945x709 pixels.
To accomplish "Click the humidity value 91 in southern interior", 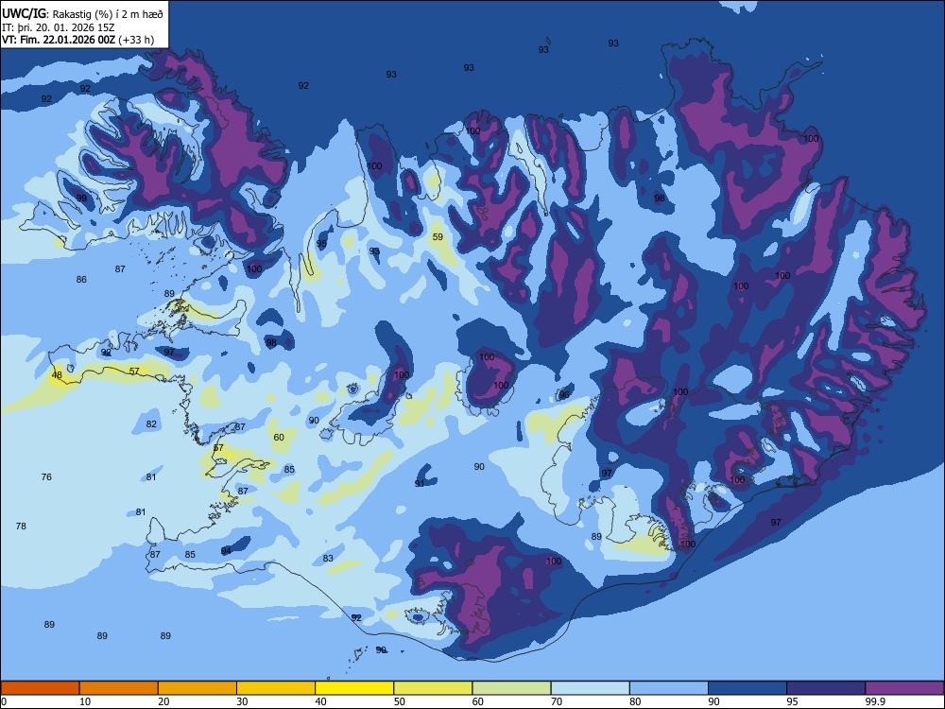I will 421,483.
